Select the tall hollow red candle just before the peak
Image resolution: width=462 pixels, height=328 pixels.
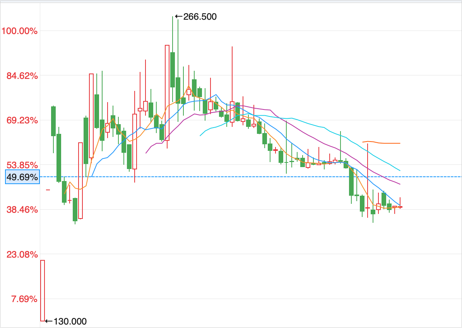tap(167, 93)
